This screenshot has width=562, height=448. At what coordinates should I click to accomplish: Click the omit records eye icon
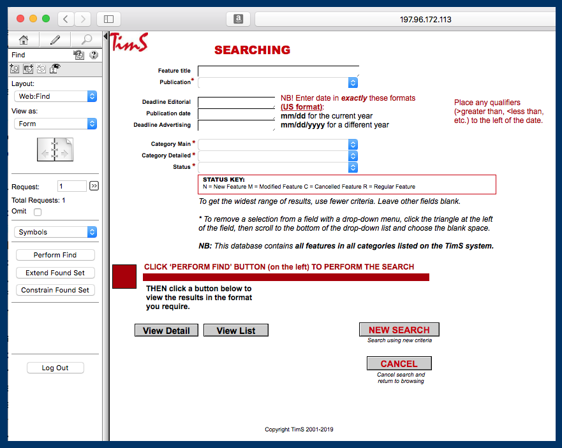(55, 68)
